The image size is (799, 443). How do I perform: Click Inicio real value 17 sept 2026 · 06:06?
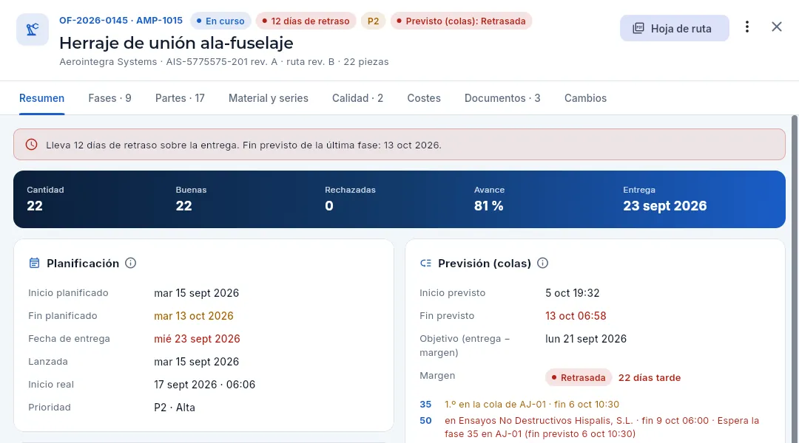[204, 385]
